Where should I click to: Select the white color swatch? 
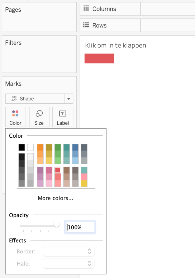click(30, 147)
